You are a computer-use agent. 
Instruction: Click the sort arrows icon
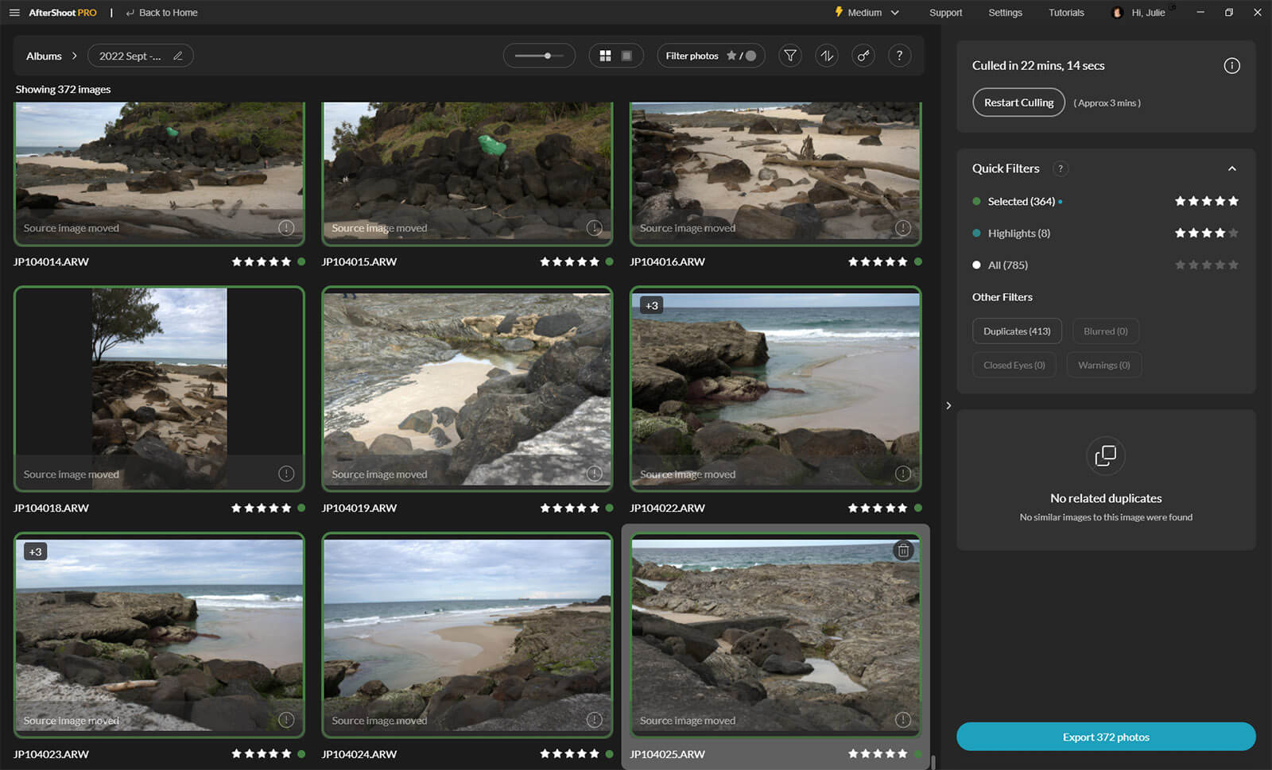click(827, 56)
